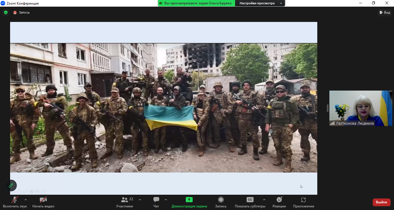
Task: Open the Вид layout menu
Action: [385, 12]
